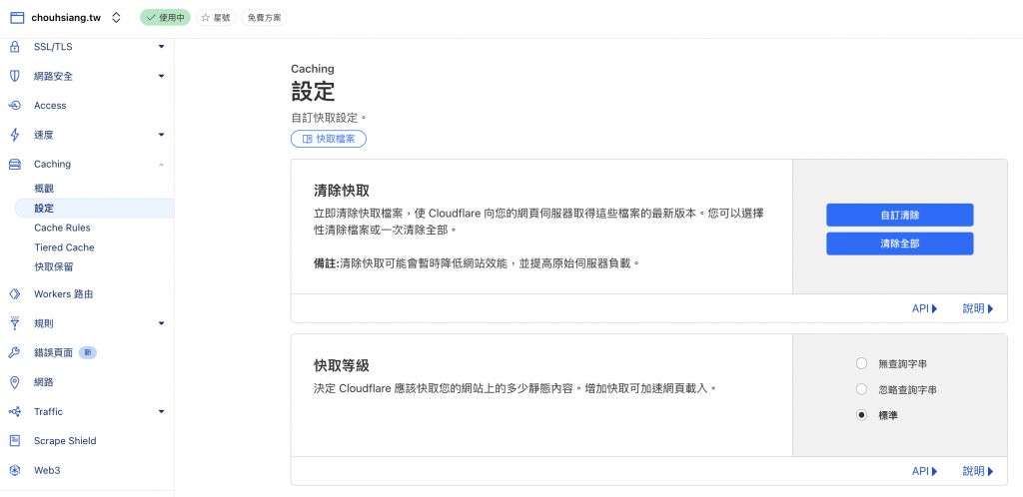The width and height of the screenshot is (1023, 497).
Task: Open Tiered Cache sub-item
Action: 64,248
